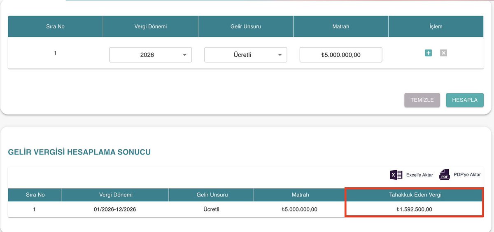
Task: Click the result period 01/2026-12/2026
Action: (115, 209)
